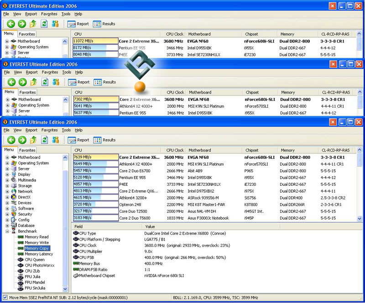Open FPU Julia benchmark
Screen dimensions: 365x304
32,277
